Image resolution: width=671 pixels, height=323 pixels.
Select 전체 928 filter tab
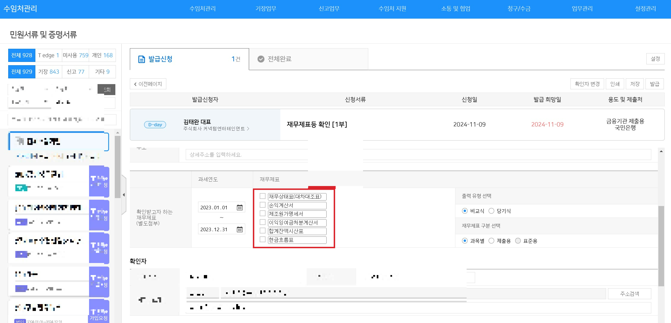[x=22, y=55]
